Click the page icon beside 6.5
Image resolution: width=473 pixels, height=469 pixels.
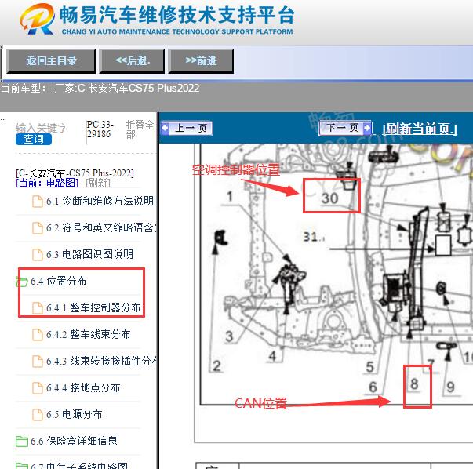[38, 415]
